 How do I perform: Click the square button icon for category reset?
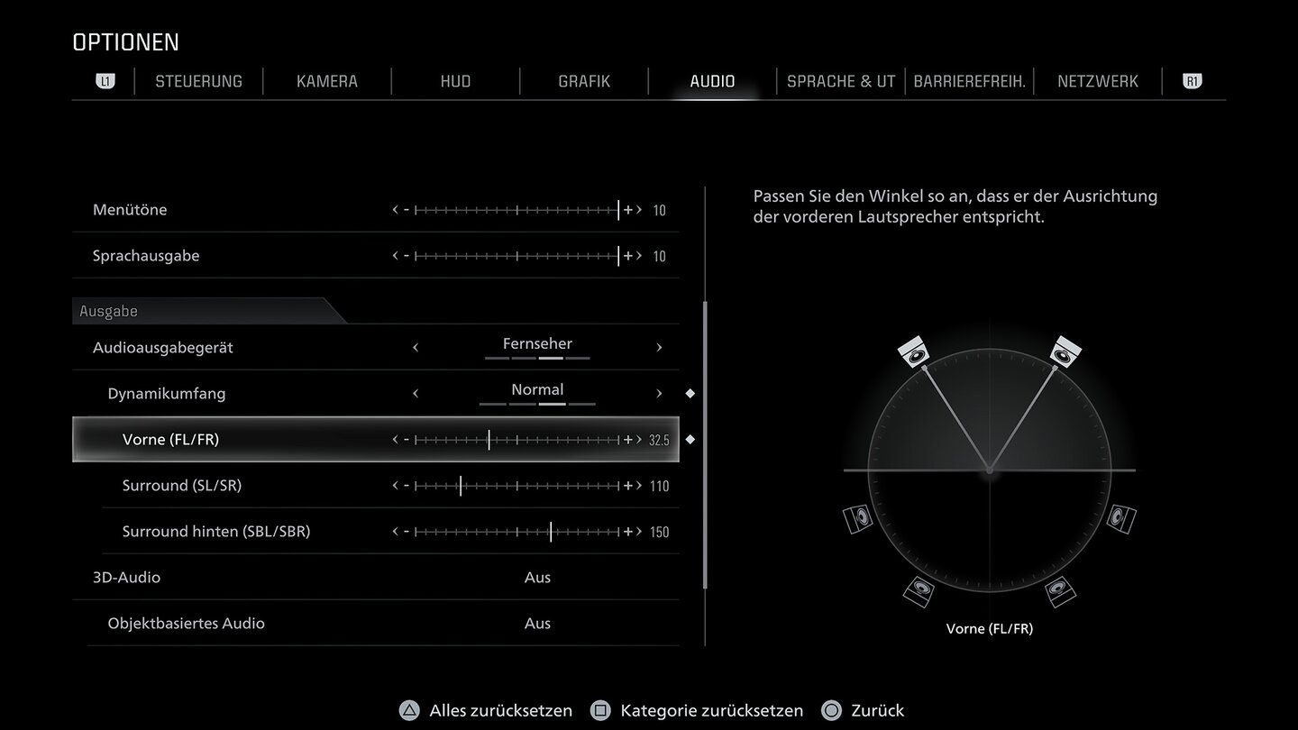pyautogui.click(x=600, y=710)
